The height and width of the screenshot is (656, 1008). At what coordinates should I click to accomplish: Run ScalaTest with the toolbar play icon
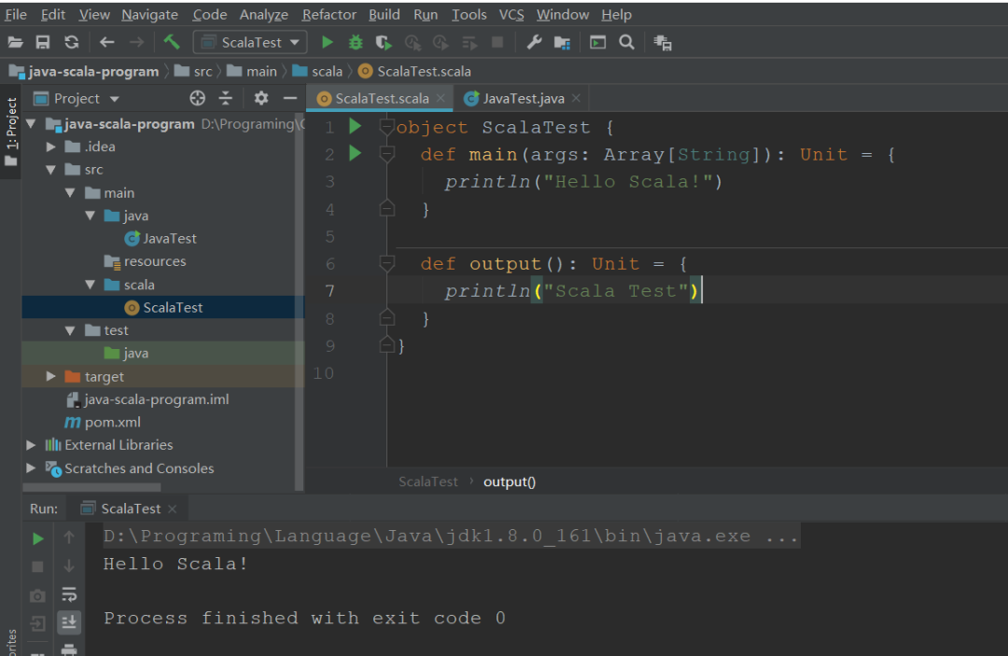(328, 43)
